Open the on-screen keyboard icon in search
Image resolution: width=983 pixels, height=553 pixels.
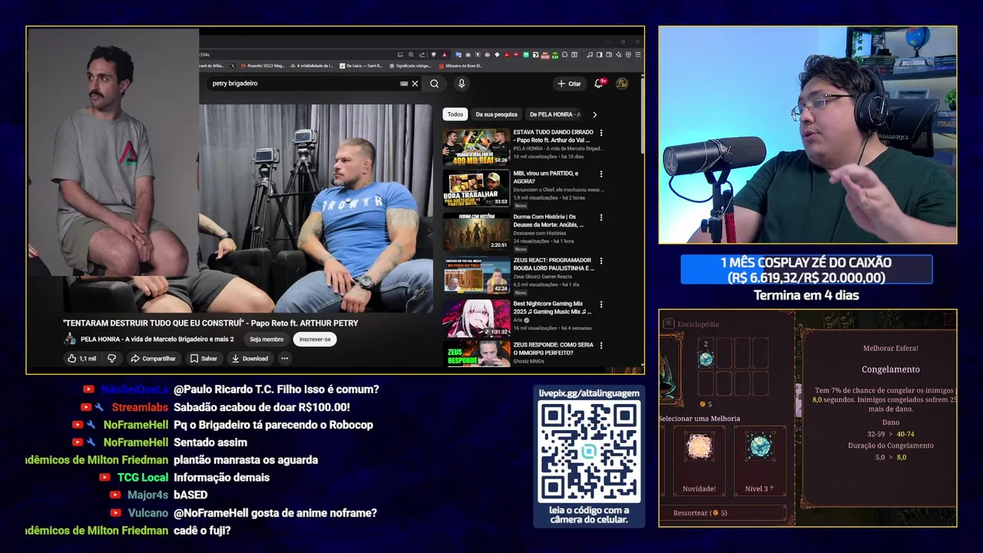(404, 84)
